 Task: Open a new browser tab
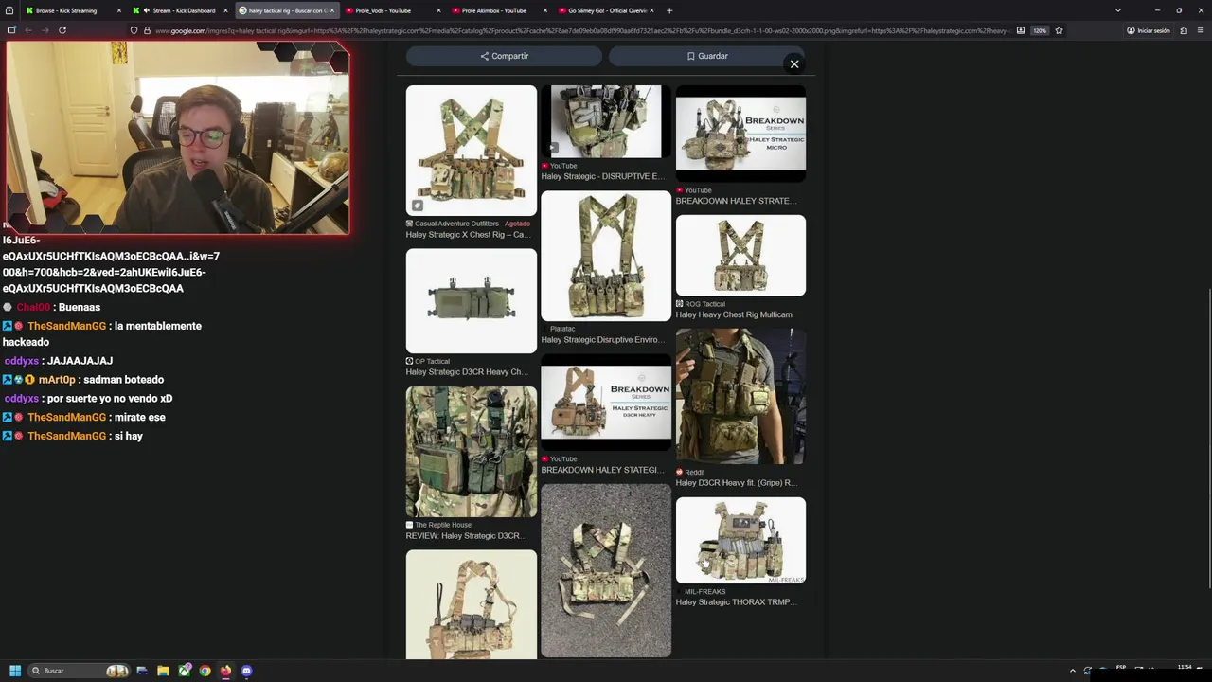669,10
